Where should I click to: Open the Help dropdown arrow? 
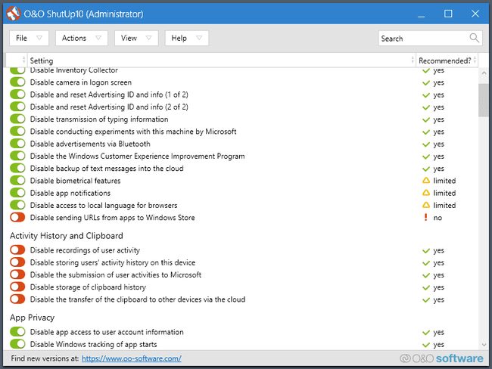coord(198,38)
